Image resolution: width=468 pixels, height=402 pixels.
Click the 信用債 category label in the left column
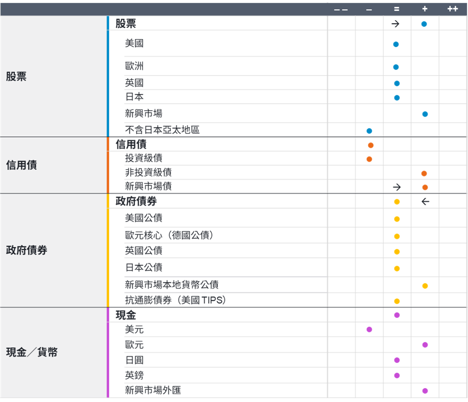point(21,165)
